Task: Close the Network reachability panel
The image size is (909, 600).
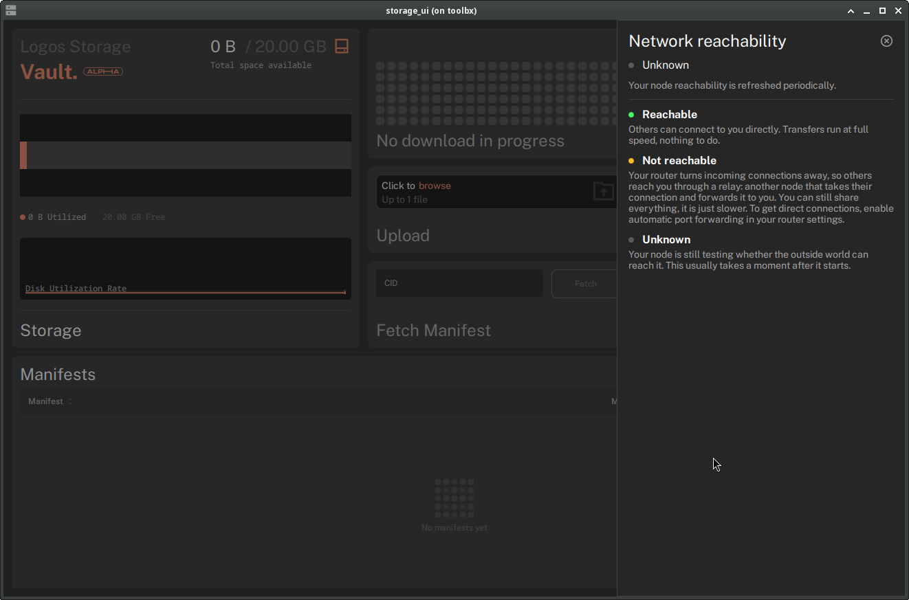Action: (886, 41)
